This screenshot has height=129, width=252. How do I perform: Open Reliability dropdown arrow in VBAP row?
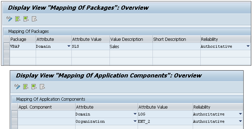pyautogui.click(x=248, y=46)
